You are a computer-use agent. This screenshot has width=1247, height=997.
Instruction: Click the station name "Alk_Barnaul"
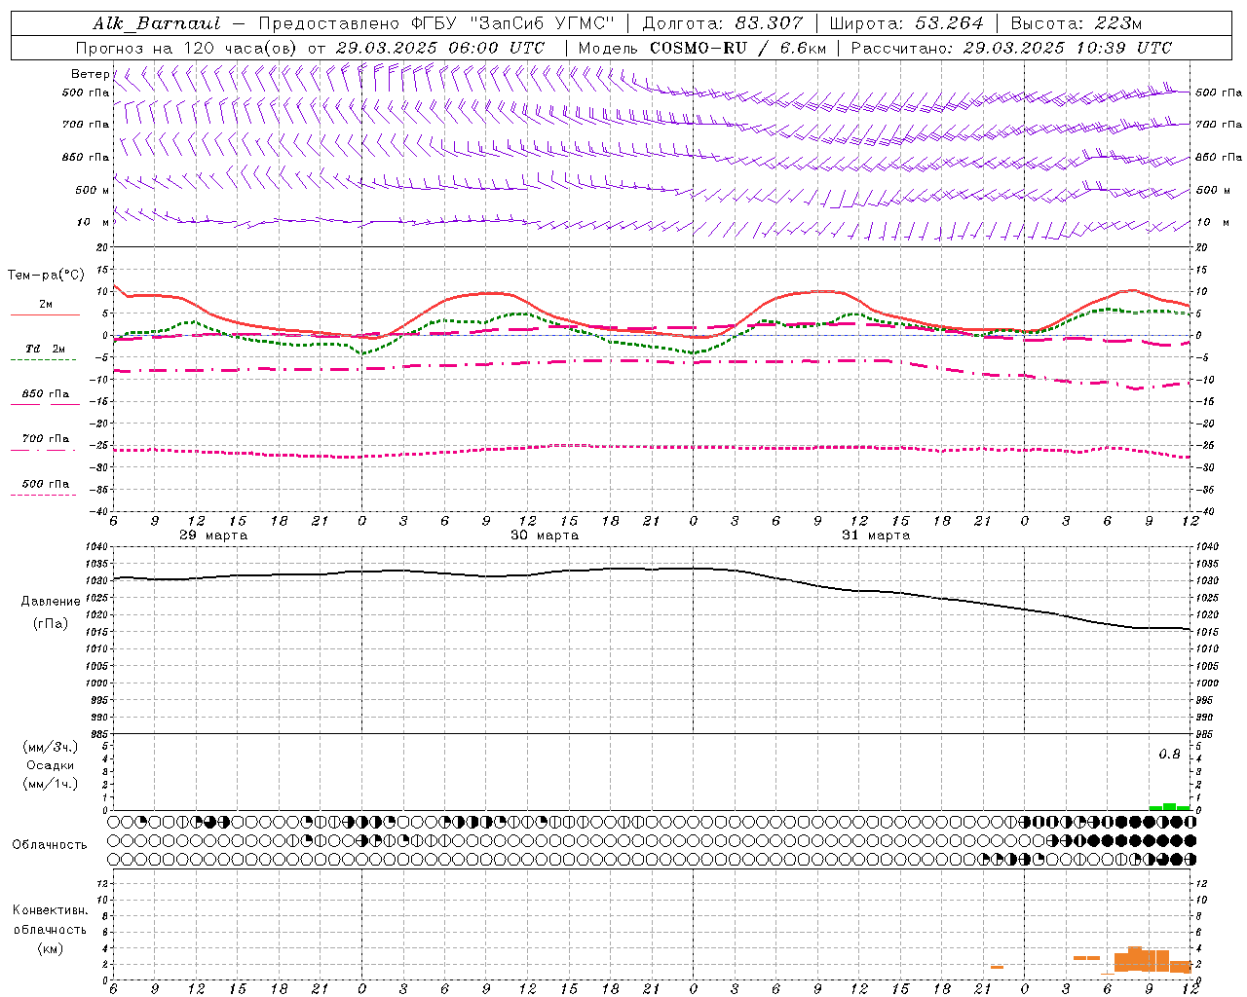[156, 23]
